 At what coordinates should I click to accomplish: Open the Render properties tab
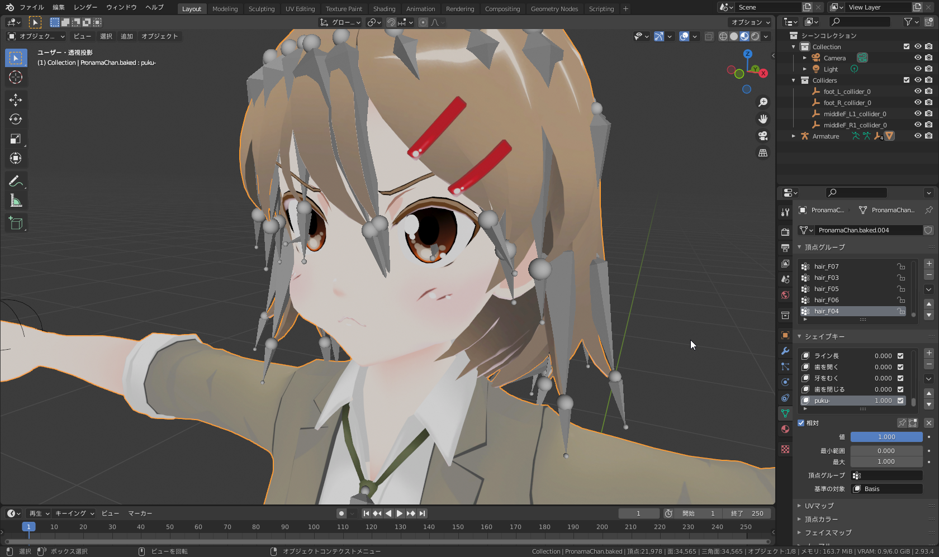click(x=785, y=232)
